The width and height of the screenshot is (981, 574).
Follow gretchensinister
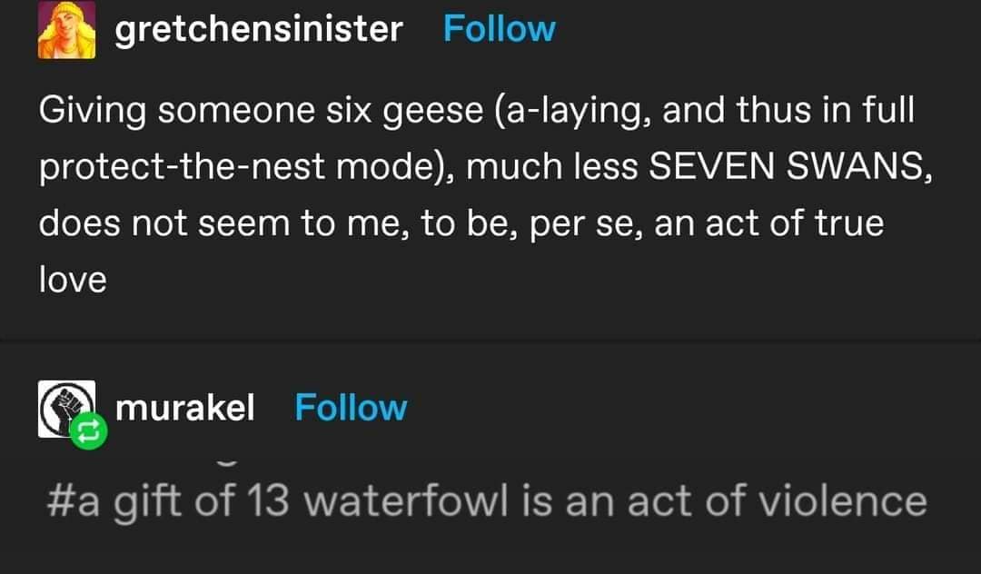tap(499, 29)
